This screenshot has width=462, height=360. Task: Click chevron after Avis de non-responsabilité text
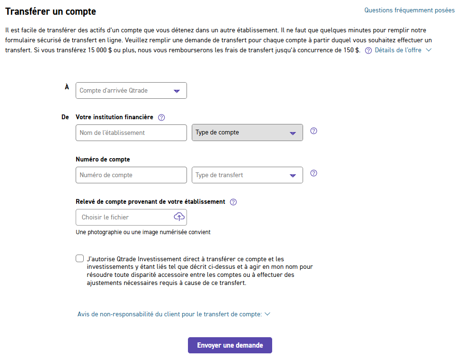click(267, 314)
